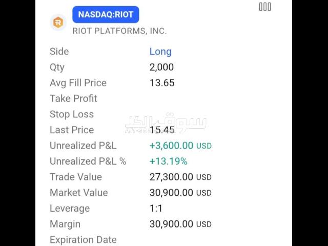Click the Riot Platforms orange logo icon
Screen dimensions: 328x246
58,23
